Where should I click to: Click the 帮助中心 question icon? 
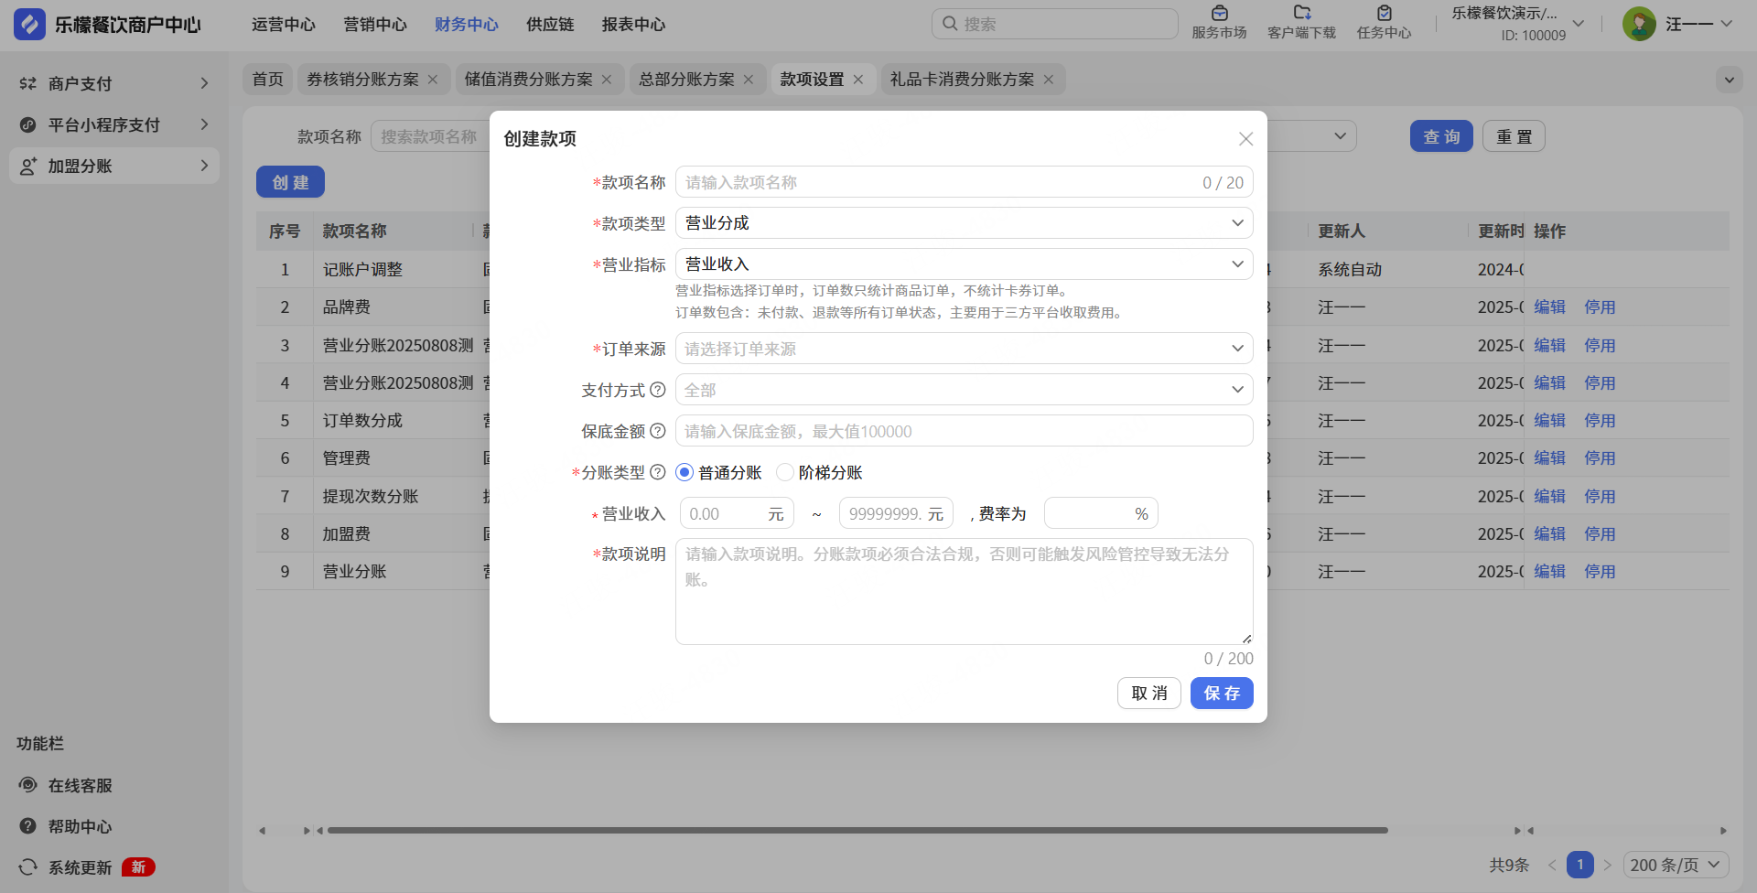coord(28,826)
